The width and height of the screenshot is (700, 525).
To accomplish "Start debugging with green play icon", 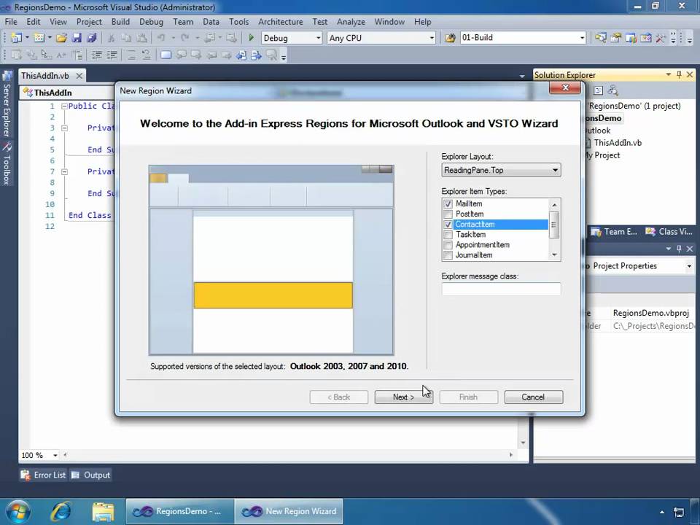I will [x=251, y=38].
